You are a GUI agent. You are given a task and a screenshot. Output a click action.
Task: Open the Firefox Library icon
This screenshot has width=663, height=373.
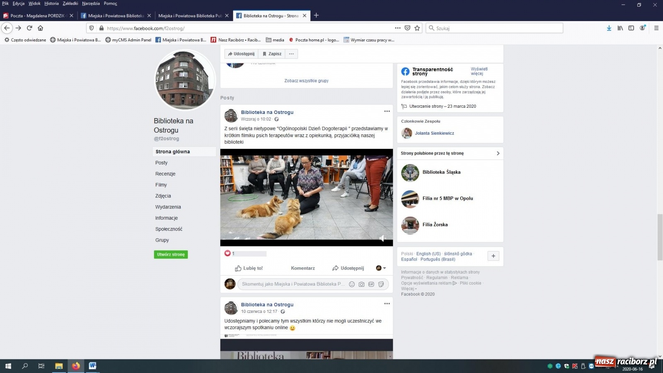[x=620, y=28]
